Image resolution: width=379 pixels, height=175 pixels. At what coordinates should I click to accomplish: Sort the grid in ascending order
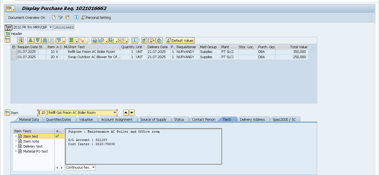click(31, 40)
